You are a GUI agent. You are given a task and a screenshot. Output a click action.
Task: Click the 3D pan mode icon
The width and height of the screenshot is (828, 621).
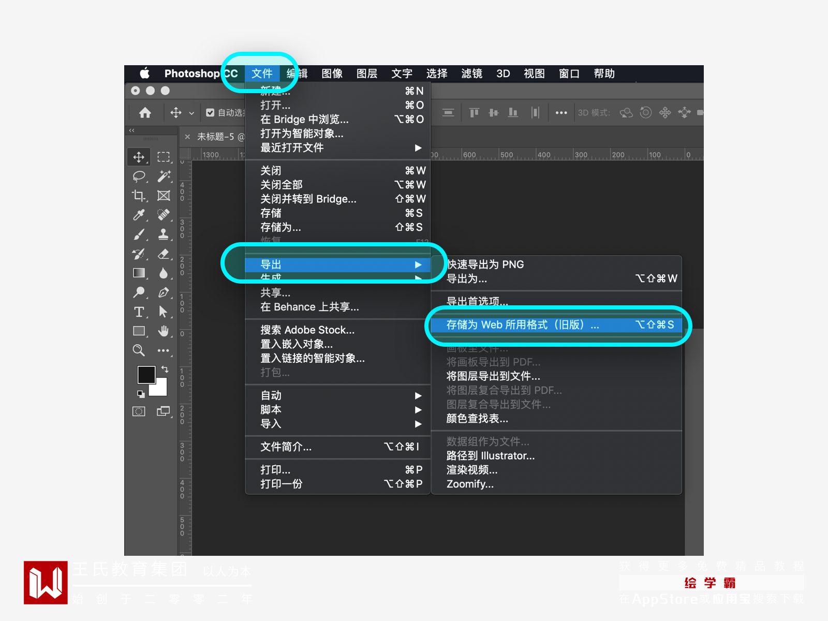[665, 112]
